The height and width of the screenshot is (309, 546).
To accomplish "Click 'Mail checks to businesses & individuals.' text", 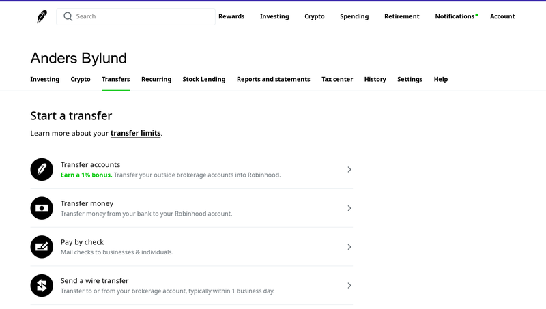I will point(117,252).
